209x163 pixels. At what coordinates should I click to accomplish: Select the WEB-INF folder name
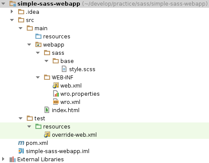(63, 78)
